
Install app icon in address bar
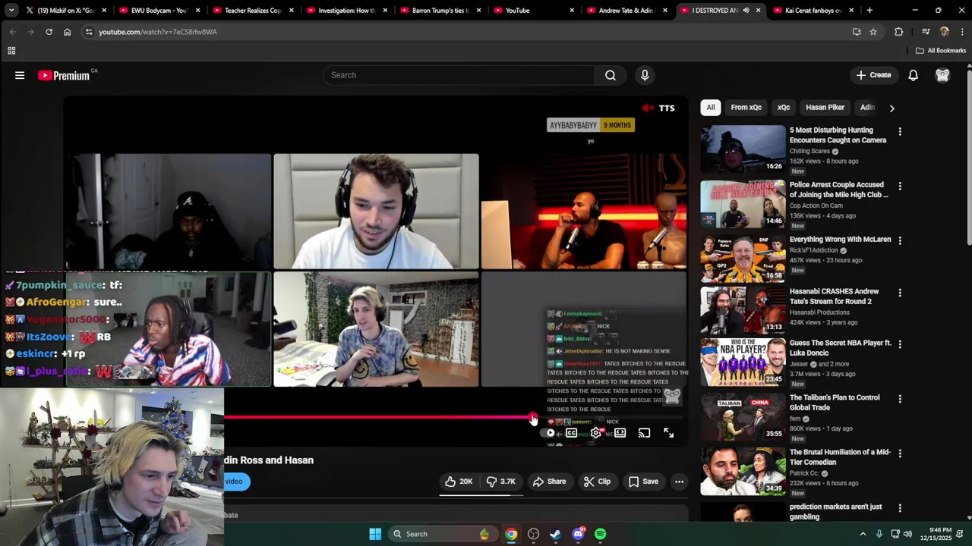coord(857,32)
